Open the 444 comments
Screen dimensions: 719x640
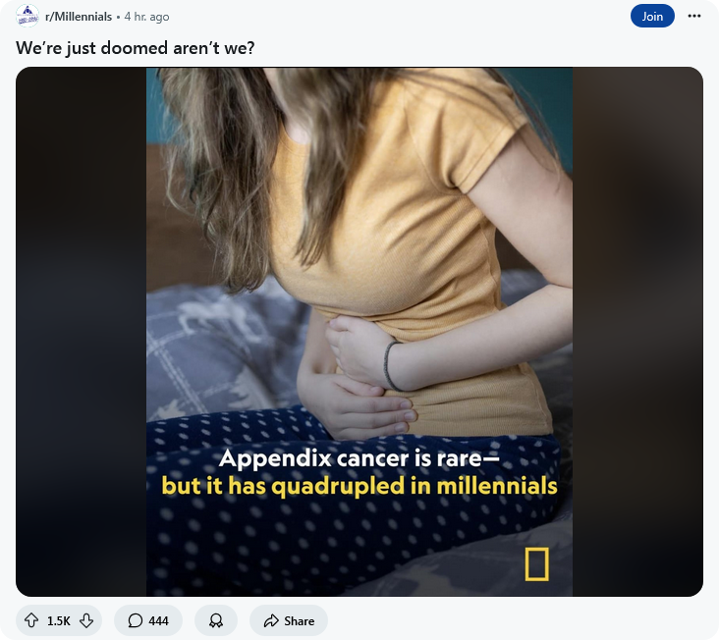point(148,620)
